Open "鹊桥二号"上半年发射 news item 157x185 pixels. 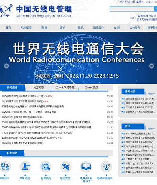click(x=137, y=159)
